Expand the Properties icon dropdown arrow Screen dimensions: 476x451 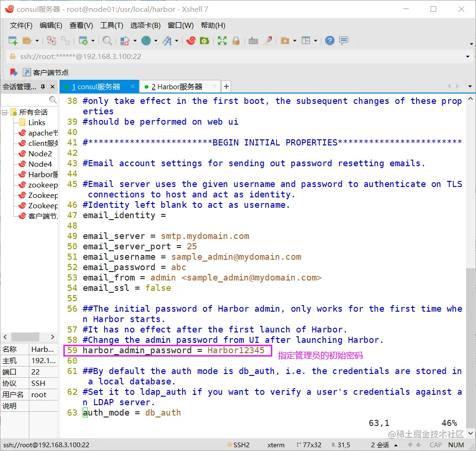(x=93, y=41)
